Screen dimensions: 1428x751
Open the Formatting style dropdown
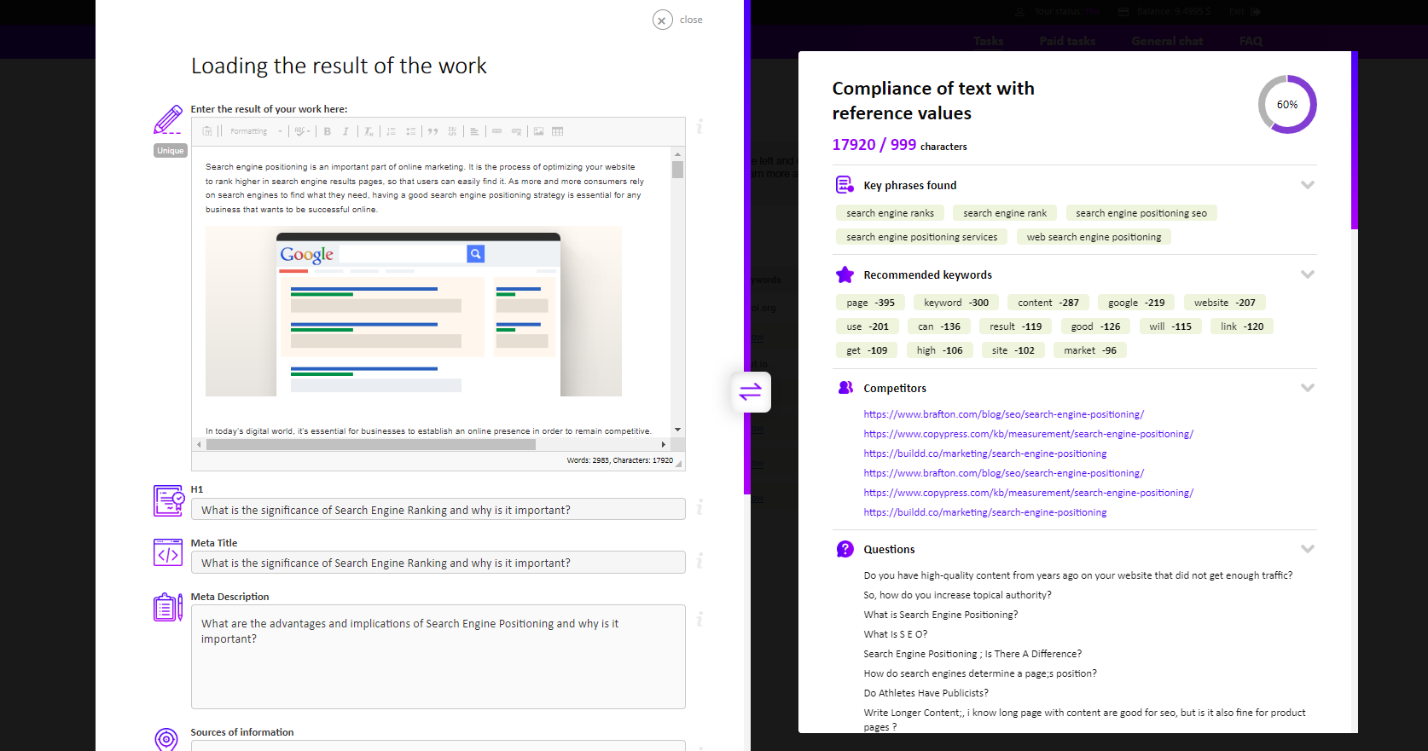pyautogui.click(x=255, y=131)
